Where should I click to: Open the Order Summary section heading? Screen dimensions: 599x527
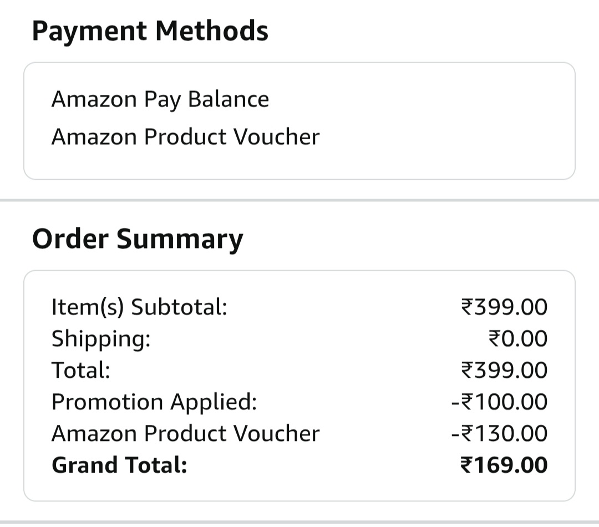click(138, 239)
